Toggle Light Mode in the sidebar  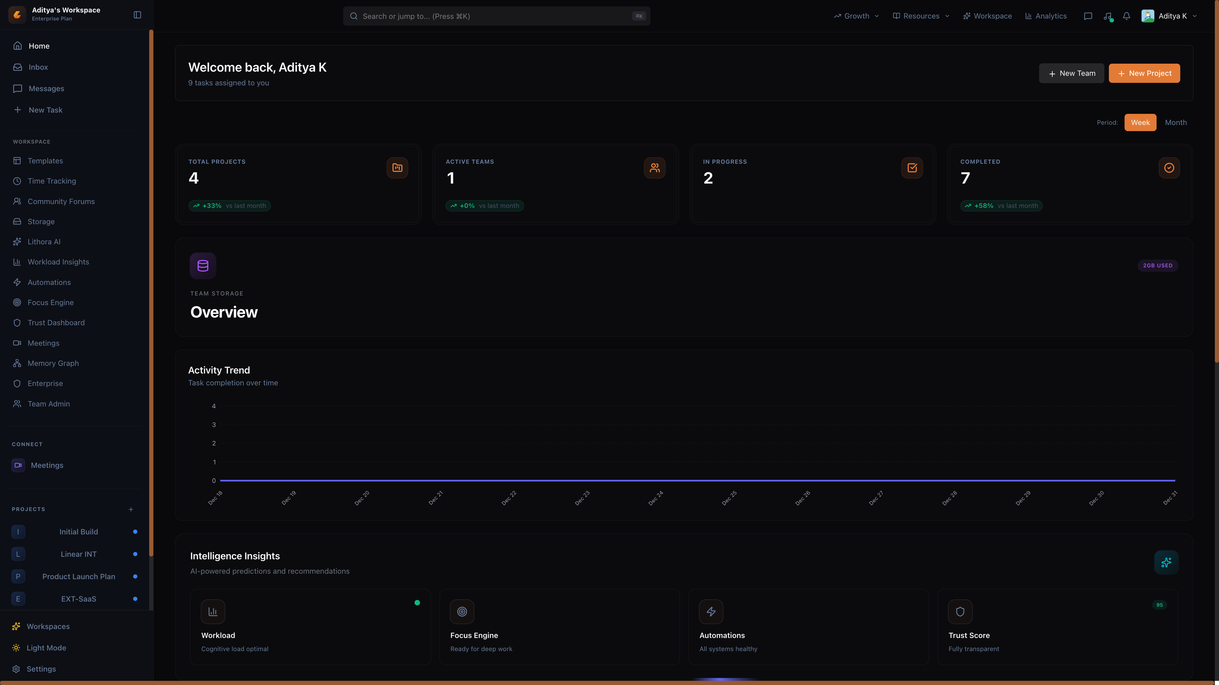46,648
